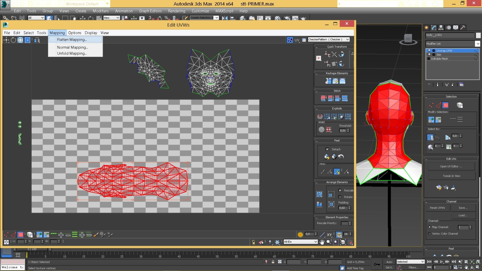The image size is (482, 271).
Task: Click the Open UV Editor button
Action: tap(451, 166)
